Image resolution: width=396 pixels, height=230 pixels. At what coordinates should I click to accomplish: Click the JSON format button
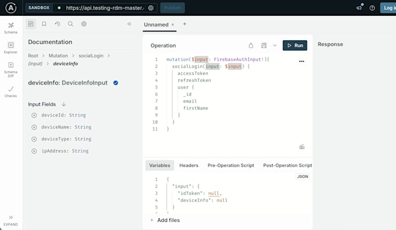click(x=303, y=176)
